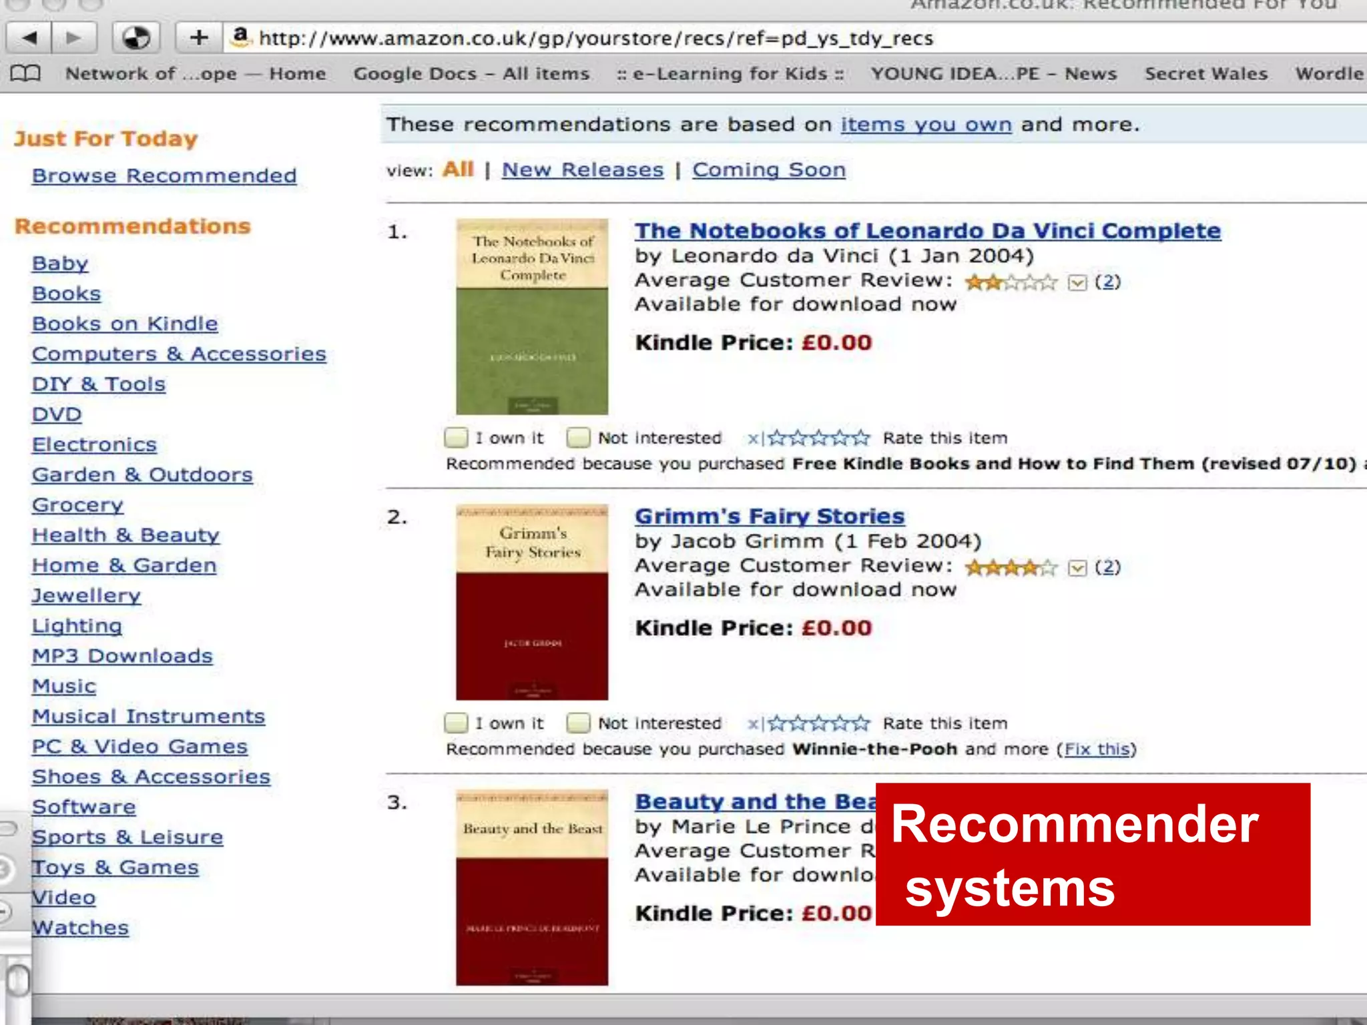Viewport: 1367px width, 1025px height.
Task: Clear rating x for Da Vinci Notebooks
Action: tap(753, 438)
